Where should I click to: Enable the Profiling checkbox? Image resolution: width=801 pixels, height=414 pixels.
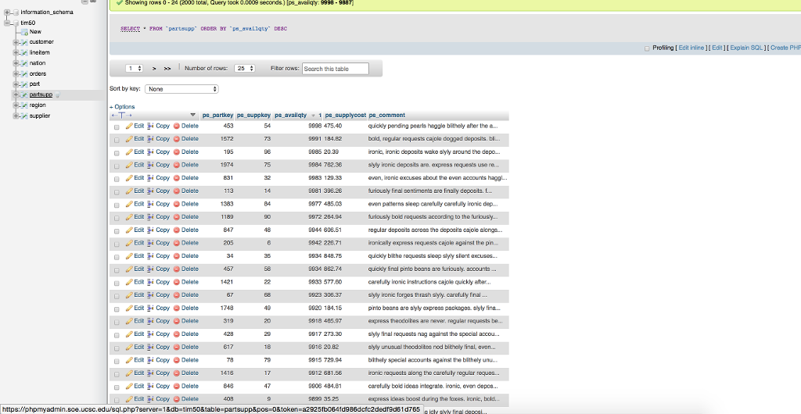pyautogui.click(x=646, y=48)
